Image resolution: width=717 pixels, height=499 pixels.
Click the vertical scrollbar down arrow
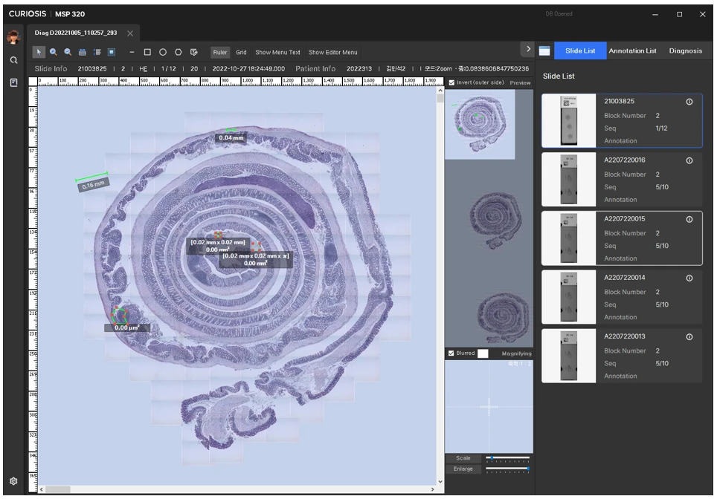(440, 482)
